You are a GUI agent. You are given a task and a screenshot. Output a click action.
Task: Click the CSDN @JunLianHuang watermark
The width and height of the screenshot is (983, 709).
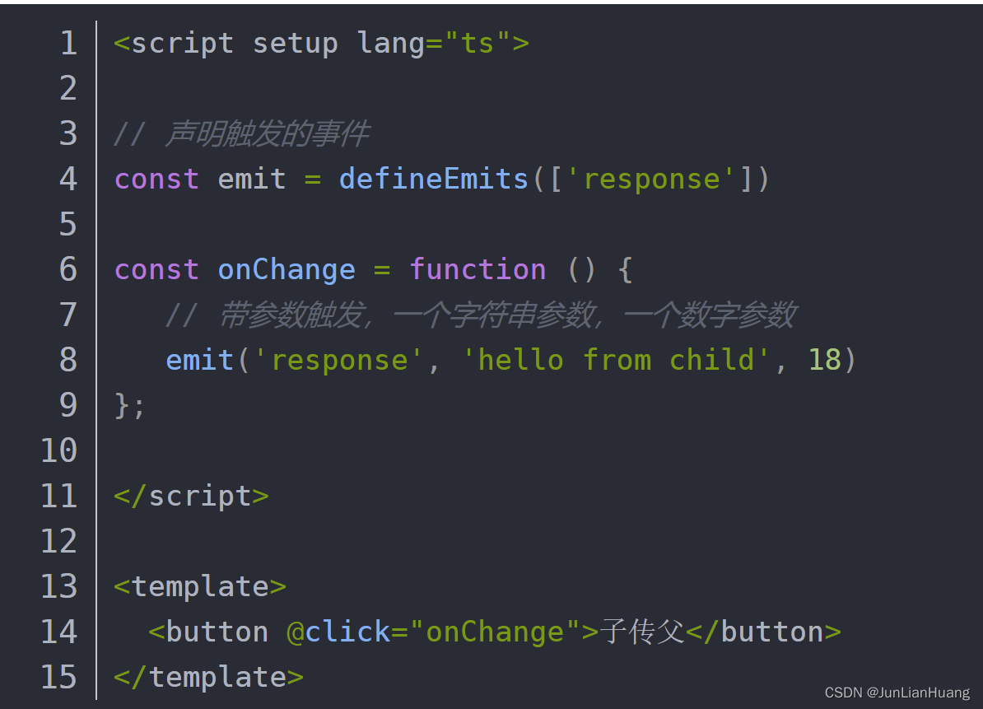897,692
